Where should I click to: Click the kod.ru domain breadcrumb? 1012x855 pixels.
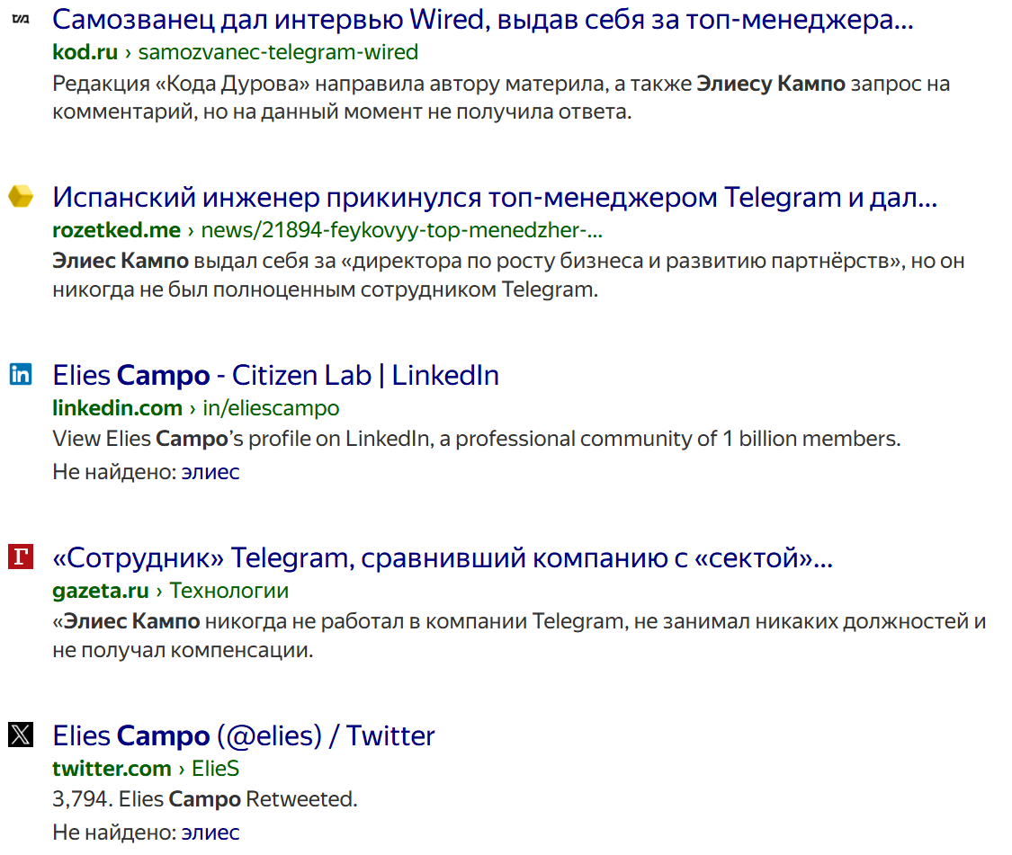pyautogui.click(x=81, y=52)
